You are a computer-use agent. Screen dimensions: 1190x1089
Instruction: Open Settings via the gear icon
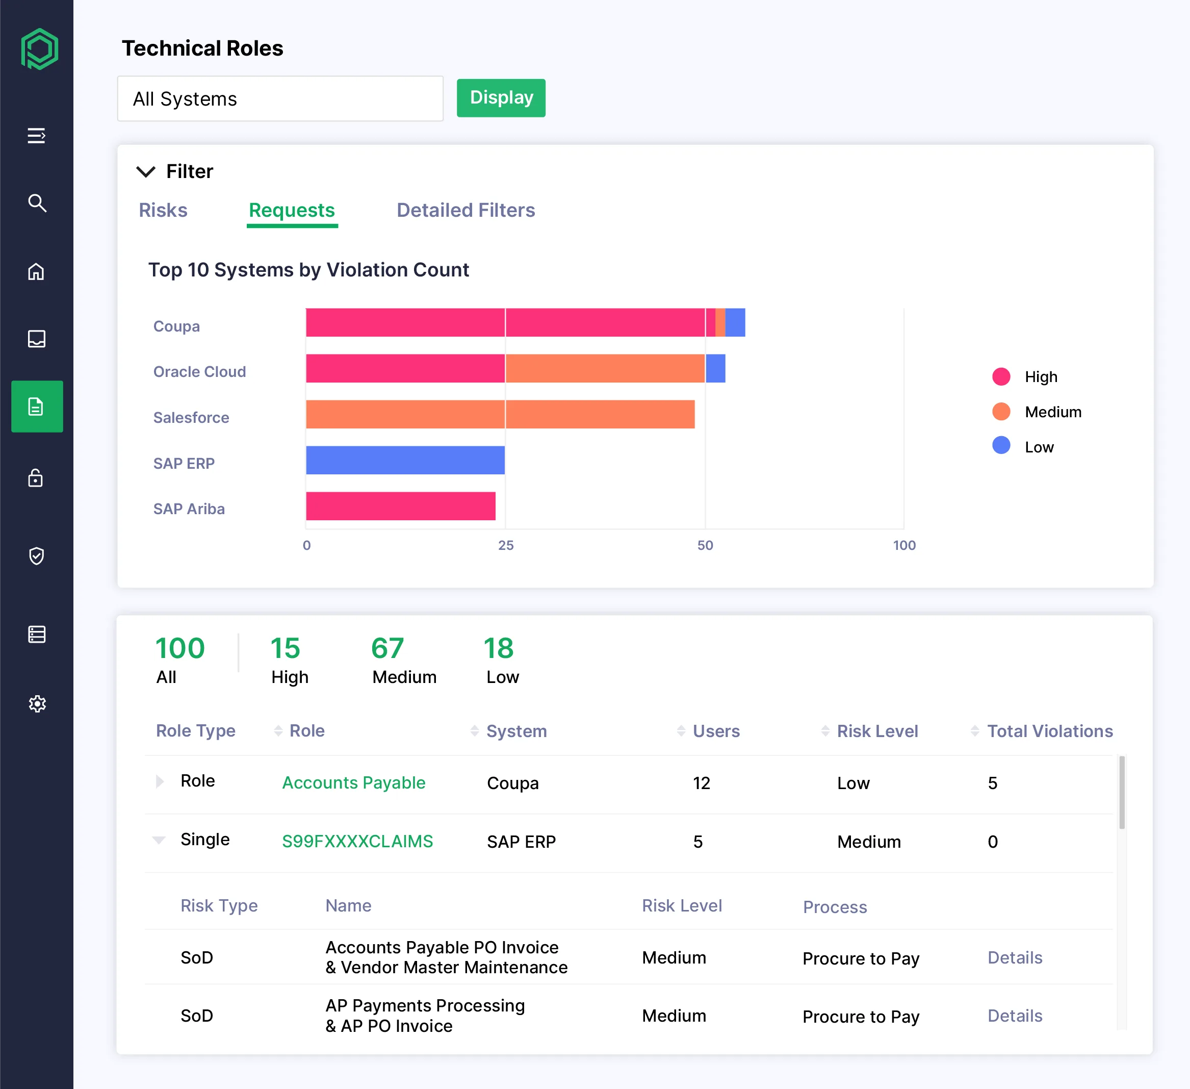[37, 703]
